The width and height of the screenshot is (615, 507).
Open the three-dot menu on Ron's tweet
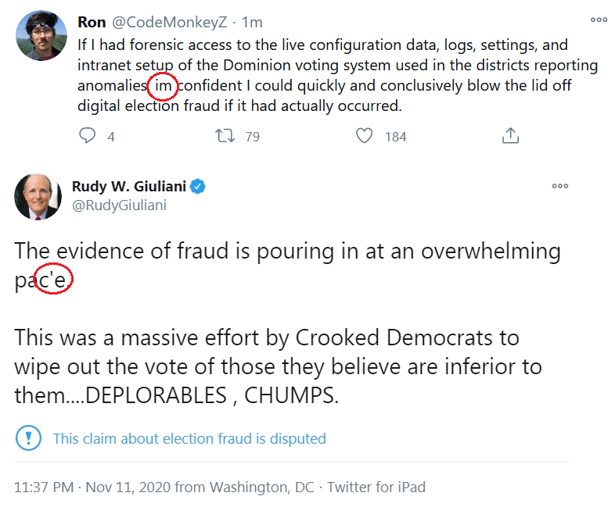point(599,20)
